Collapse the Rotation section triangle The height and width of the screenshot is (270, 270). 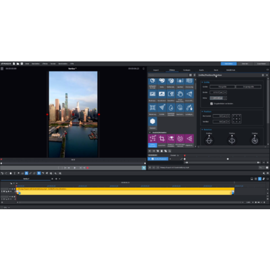[x=202, y=130]
